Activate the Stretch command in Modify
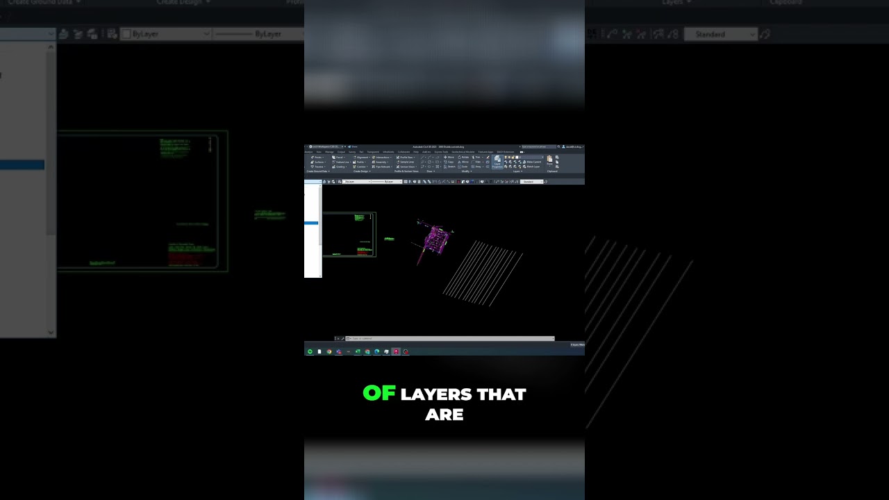This screenshot has width=889, height=500. click(x=450, y=167)
